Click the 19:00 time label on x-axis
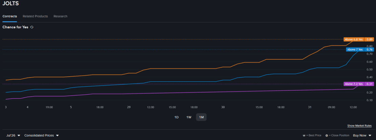Screen dimensions: 376x140 [x=49, y=107]
